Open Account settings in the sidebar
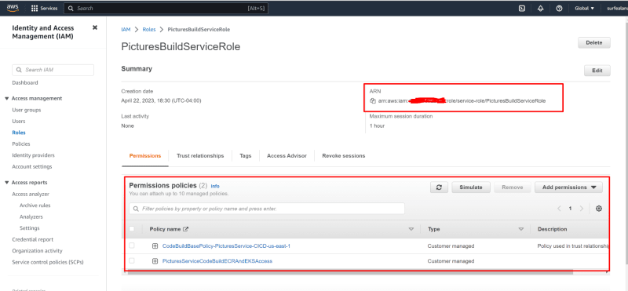Image resolution: width=628 pixels, height=291 pixels. [x=32, y=166]
